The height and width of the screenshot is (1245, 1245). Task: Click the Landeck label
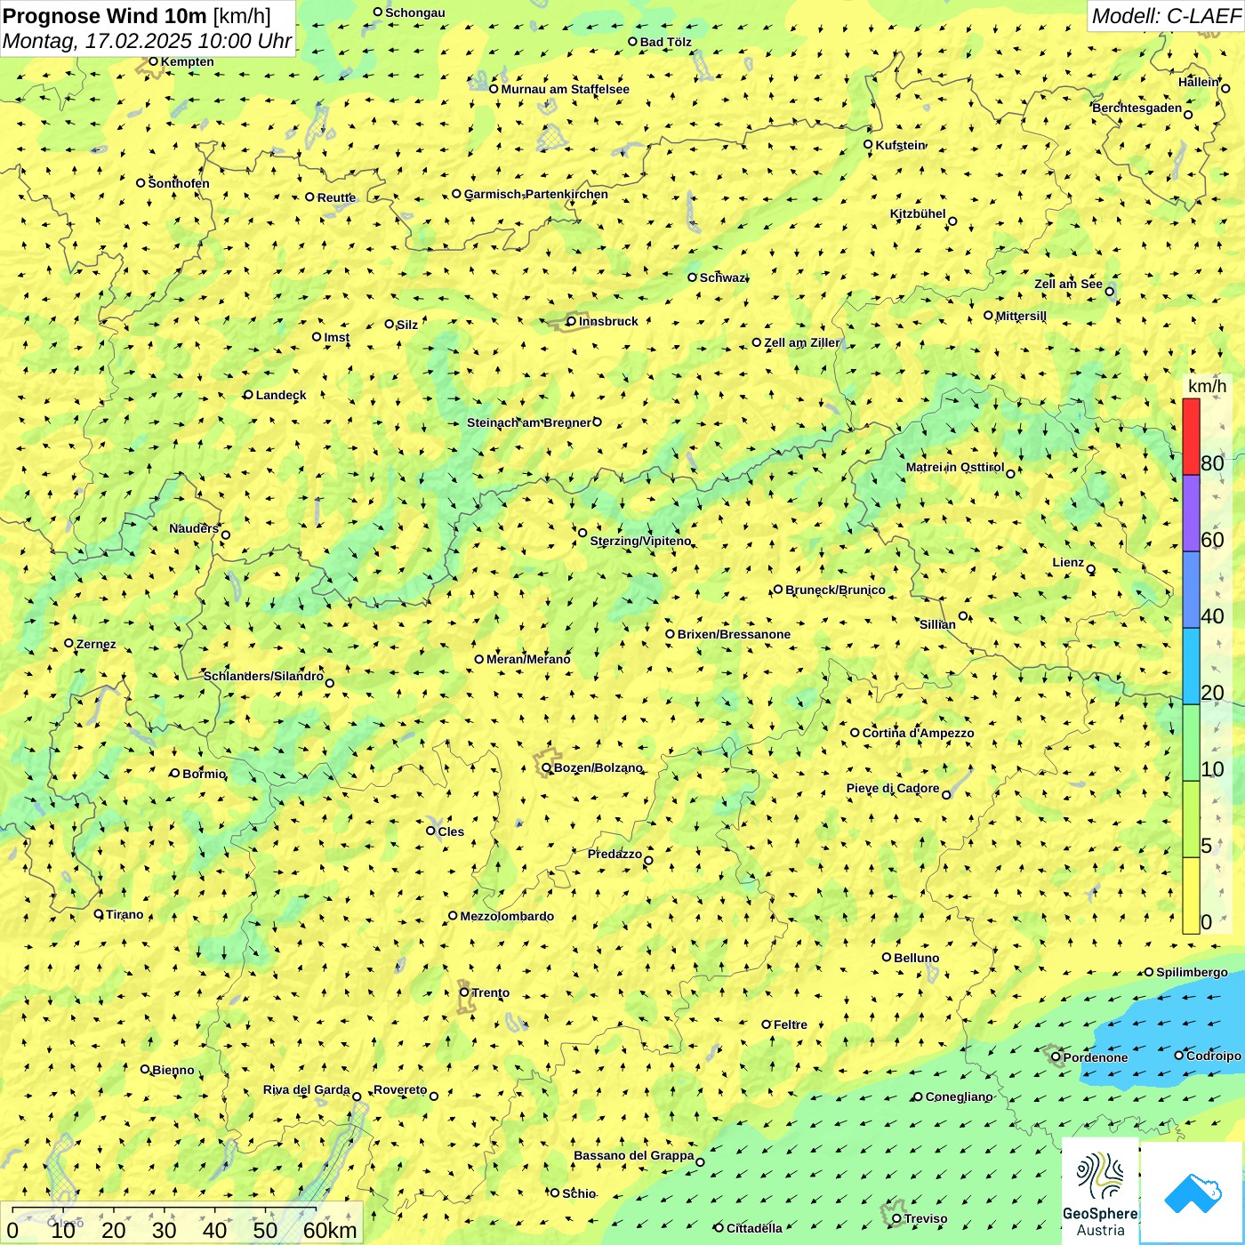[281, 395]
